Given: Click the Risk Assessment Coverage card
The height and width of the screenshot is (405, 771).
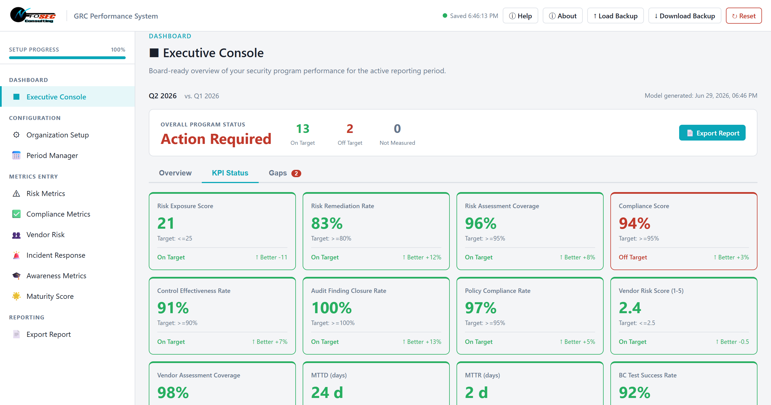Looking at the screenshot, I should click(530, 231).
